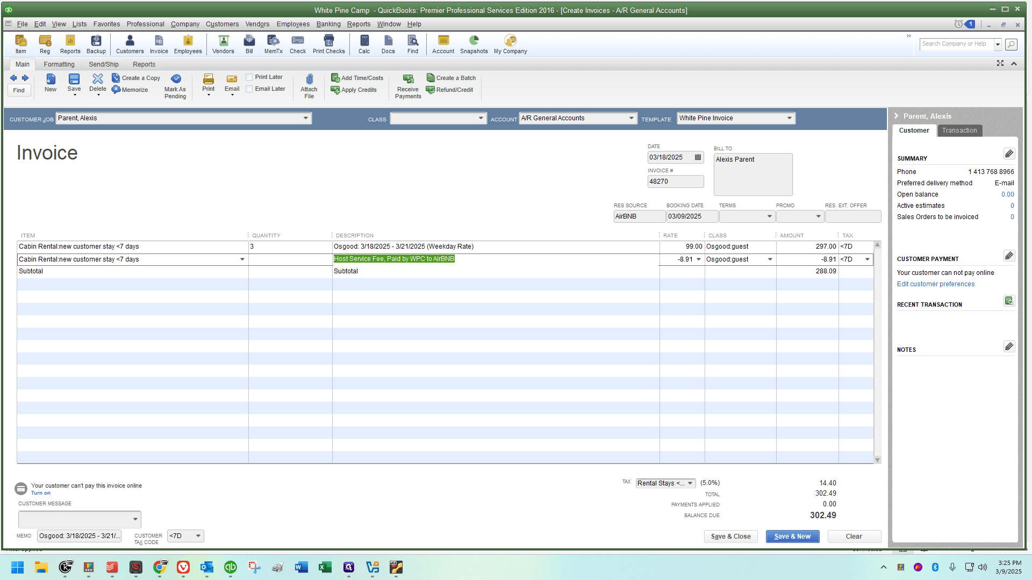The image size is (1032, 580).
Task: Open the date calendar picker
Action: coord(698,157)
